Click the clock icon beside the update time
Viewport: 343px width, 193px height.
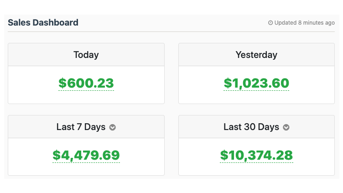pyautogui.click(x=270, y=23)
